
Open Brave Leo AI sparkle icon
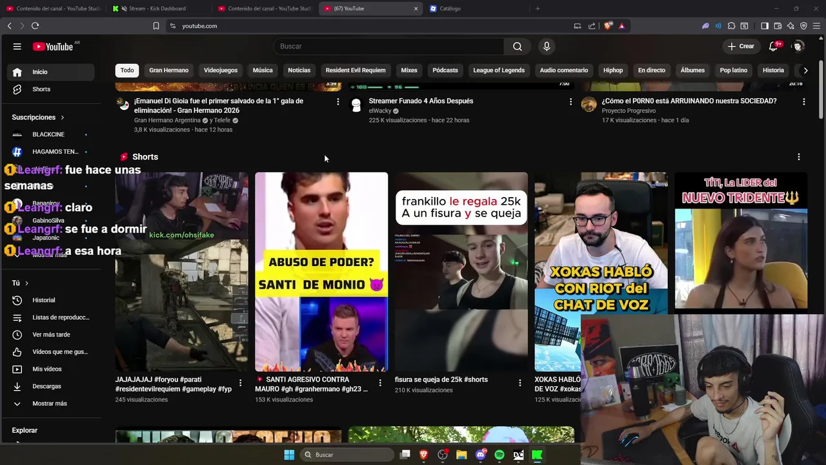pos(791,26)
